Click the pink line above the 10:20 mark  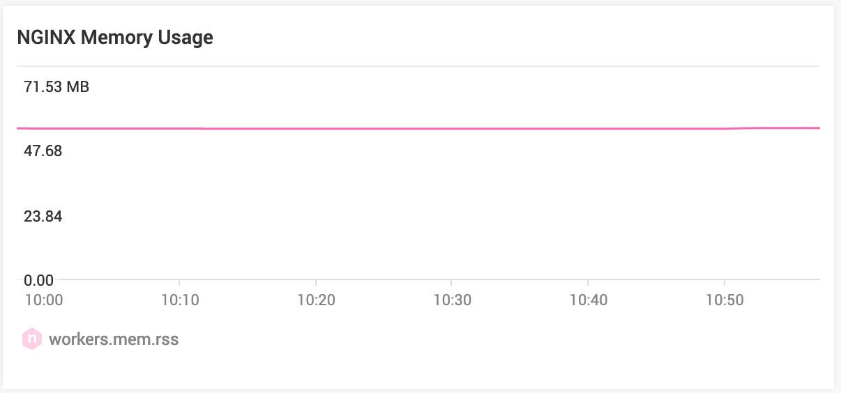click(316, 129)
